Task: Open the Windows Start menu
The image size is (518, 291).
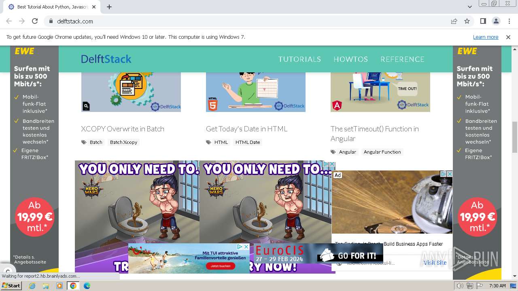Action: tap(11, 285)
